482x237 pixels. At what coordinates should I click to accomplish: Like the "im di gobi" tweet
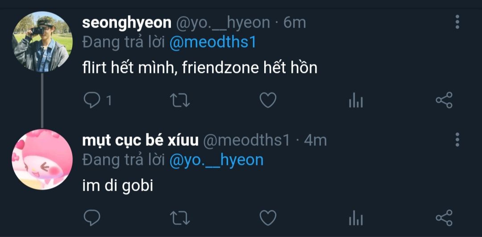pyautogui.click(x=268, y=218)
